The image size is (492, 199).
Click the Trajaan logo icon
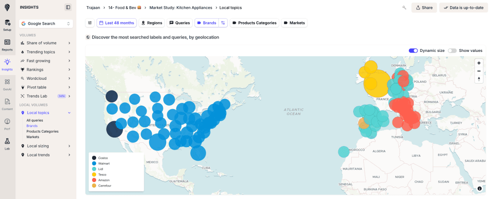coord(8,8)
